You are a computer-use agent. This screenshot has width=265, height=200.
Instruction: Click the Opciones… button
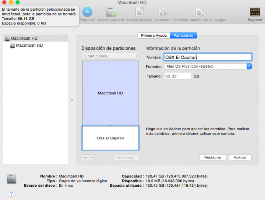pos(127,157)
